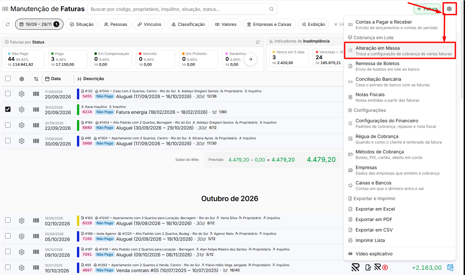Open the Empresas e Caixas filter
This screenshot has height=275, width=465.
(269, 24)
